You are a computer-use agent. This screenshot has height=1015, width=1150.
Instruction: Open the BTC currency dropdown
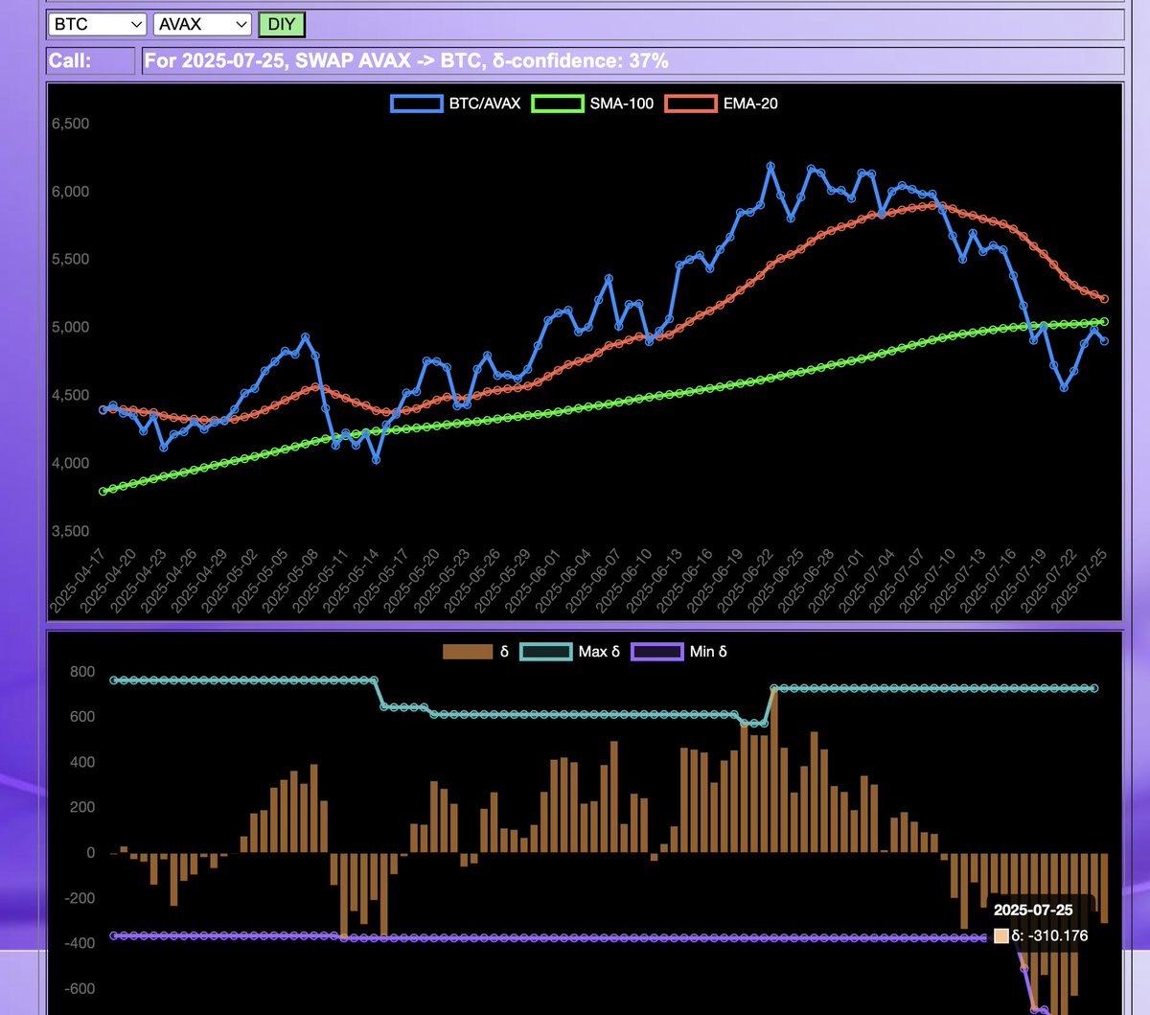pos(97,24)
